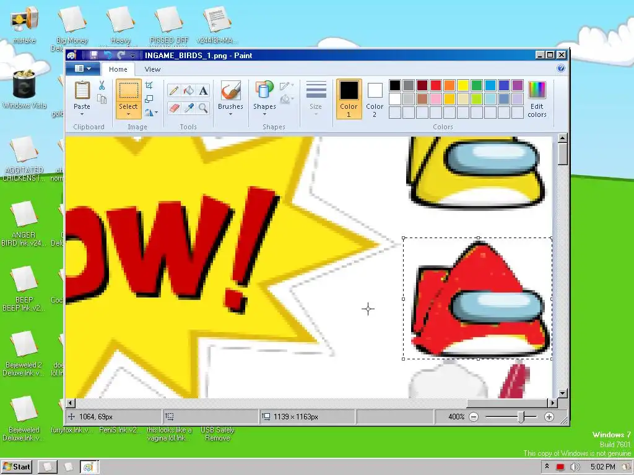634x475 pixels.
Task: Click the Start button
Action: tap(17, 467)
